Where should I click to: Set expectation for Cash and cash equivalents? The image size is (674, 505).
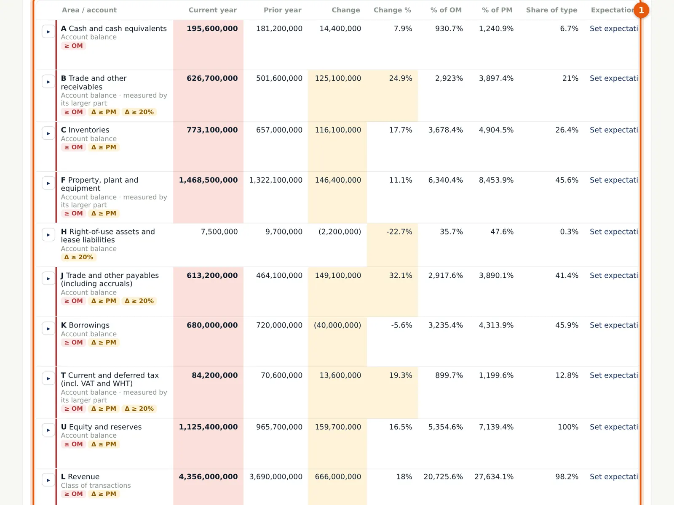click(x=614, y=29)
